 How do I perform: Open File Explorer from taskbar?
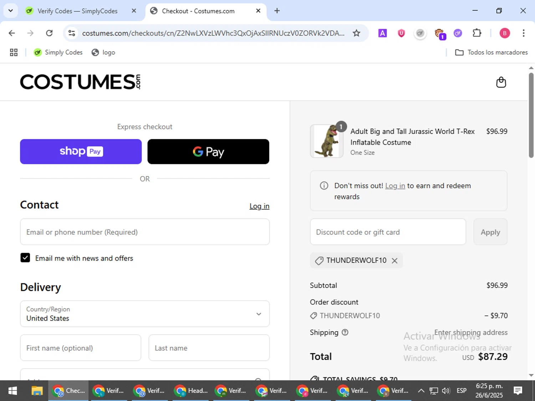pos(37,391)
